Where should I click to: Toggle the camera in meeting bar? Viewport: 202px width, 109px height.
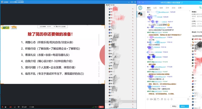[11, 107]
